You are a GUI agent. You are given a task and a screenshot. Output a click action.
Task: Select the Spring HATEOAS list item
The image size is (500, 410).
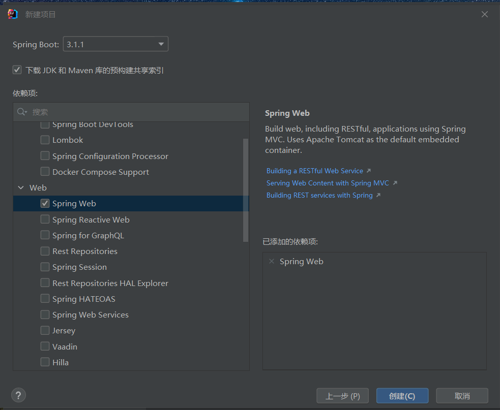131,299
